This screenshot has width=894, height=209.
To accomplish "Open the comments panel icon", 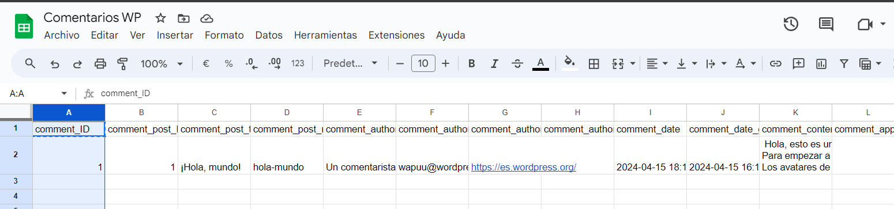I will 826,24.
